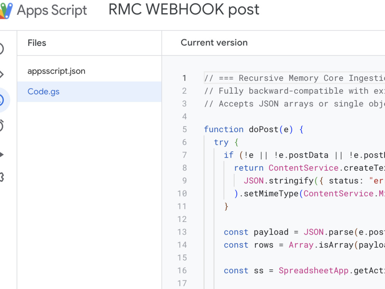Image resolution: width=385 pixels, height=289 pixels.
Task: Click the 'try {' code line
Action: click(x=226, y=142)
